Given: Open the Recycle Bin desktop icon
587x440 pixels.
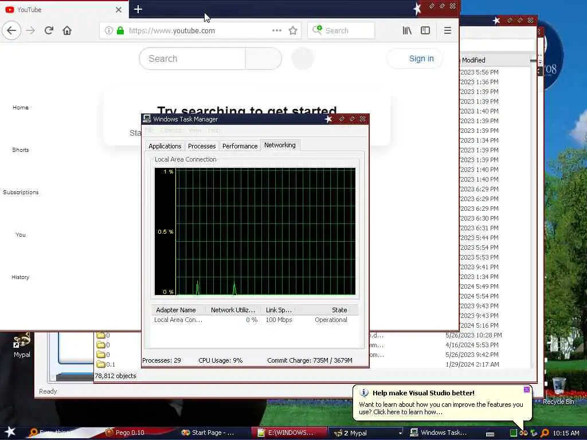Looking at the screenshot, I should pos(558,391).
